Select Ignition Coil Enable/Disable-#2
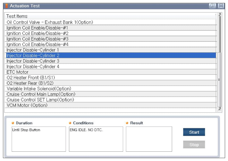The height and width of the screenshot is (161, 228). (111, 33)
